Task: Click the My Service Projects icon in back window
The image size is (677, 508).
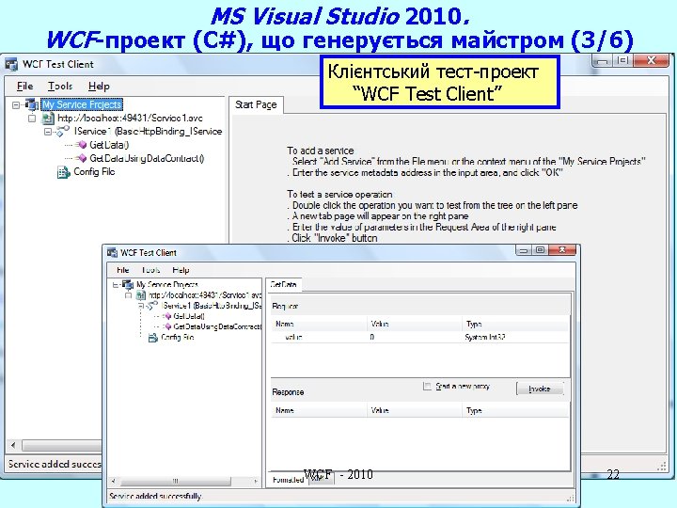Action: [x=32, y=104]
